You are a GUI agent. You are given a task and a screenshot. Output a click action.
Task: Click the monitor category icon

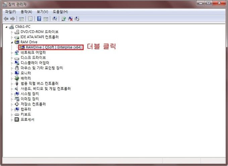pyautogui.click(x=17, y=73)
